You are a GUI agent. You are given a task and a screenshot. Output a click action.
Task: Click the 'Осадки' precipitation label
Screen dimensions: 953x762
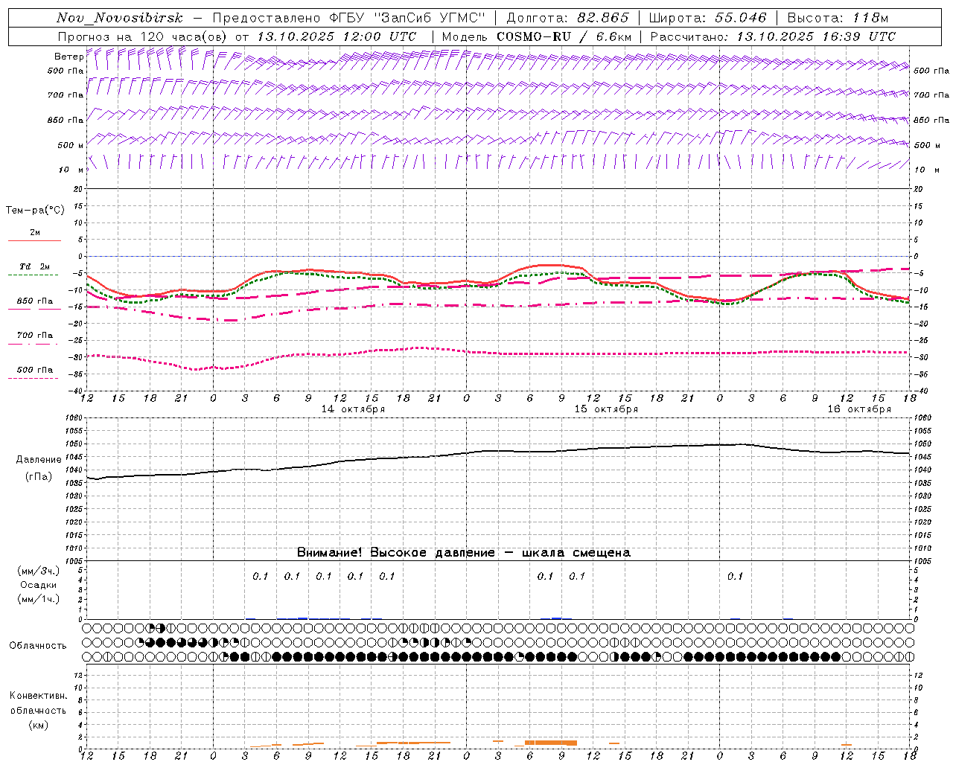point(39,585)
